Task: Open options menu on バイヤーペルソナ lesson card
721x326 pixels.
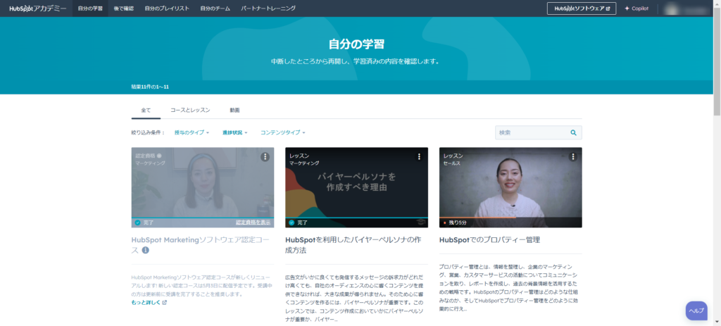Action: pyautogui.click(x=419, y=157)
